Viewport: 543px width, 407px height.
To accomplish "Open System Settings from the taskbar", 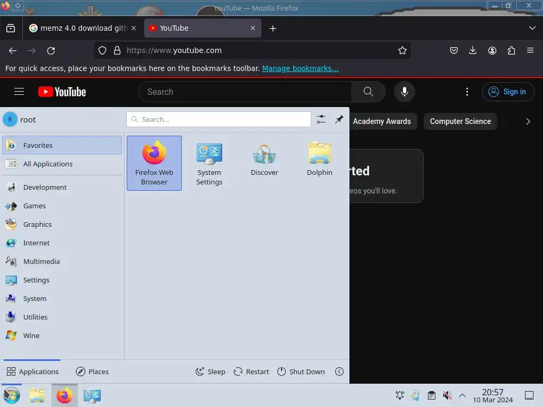I will pos(92,395).
